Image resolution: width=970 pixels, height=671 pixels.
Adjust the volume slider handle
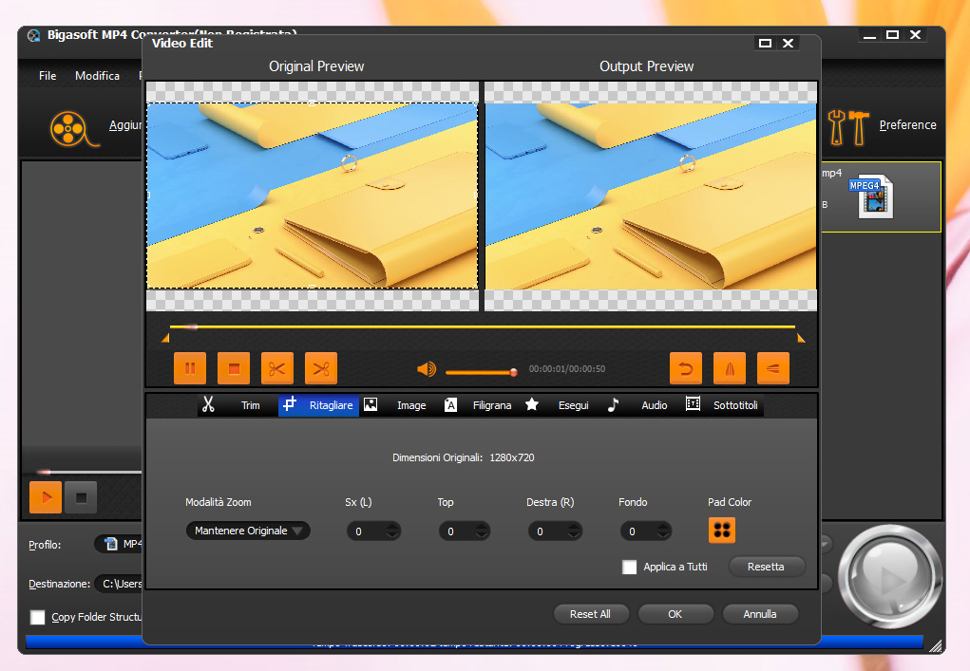[x=513, y=372]
